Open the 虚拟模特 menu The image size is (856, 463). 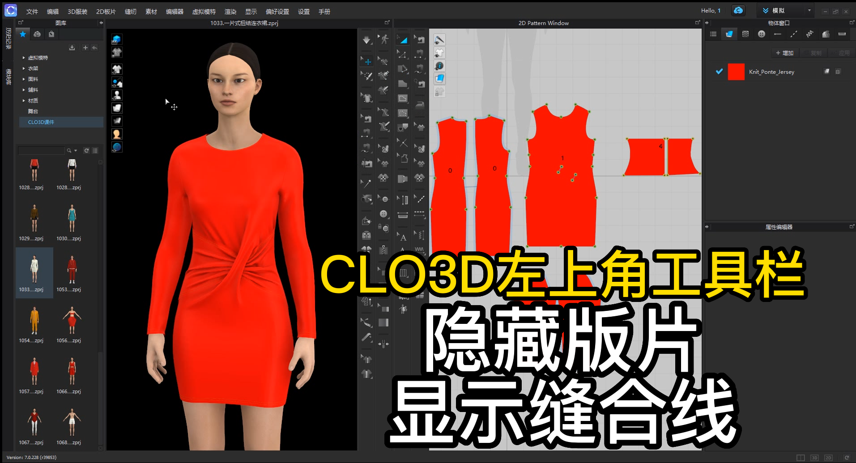pos(204,12)
